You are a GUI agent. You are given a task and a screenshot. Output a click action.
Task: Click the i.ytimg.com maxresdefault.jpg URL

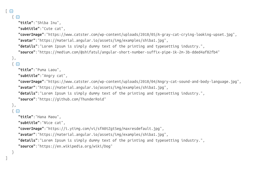tap(104, 129)
